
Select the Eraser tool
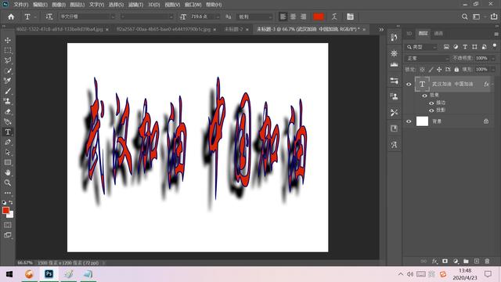click(8, 111)
